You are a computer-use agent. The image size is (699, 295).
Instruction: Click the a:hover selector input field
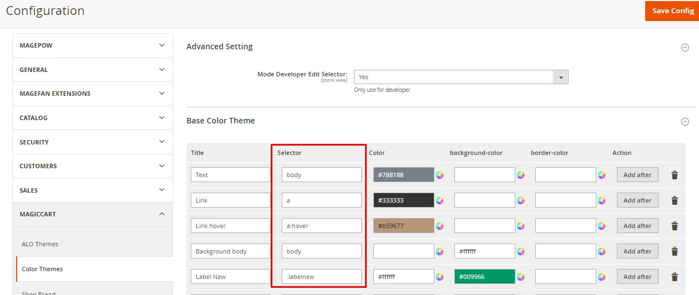321,226
